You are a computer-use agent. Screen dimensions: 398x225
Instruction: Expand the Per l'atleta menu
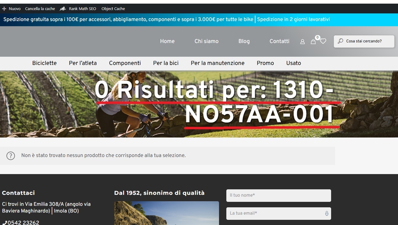(x=83, y=63)
